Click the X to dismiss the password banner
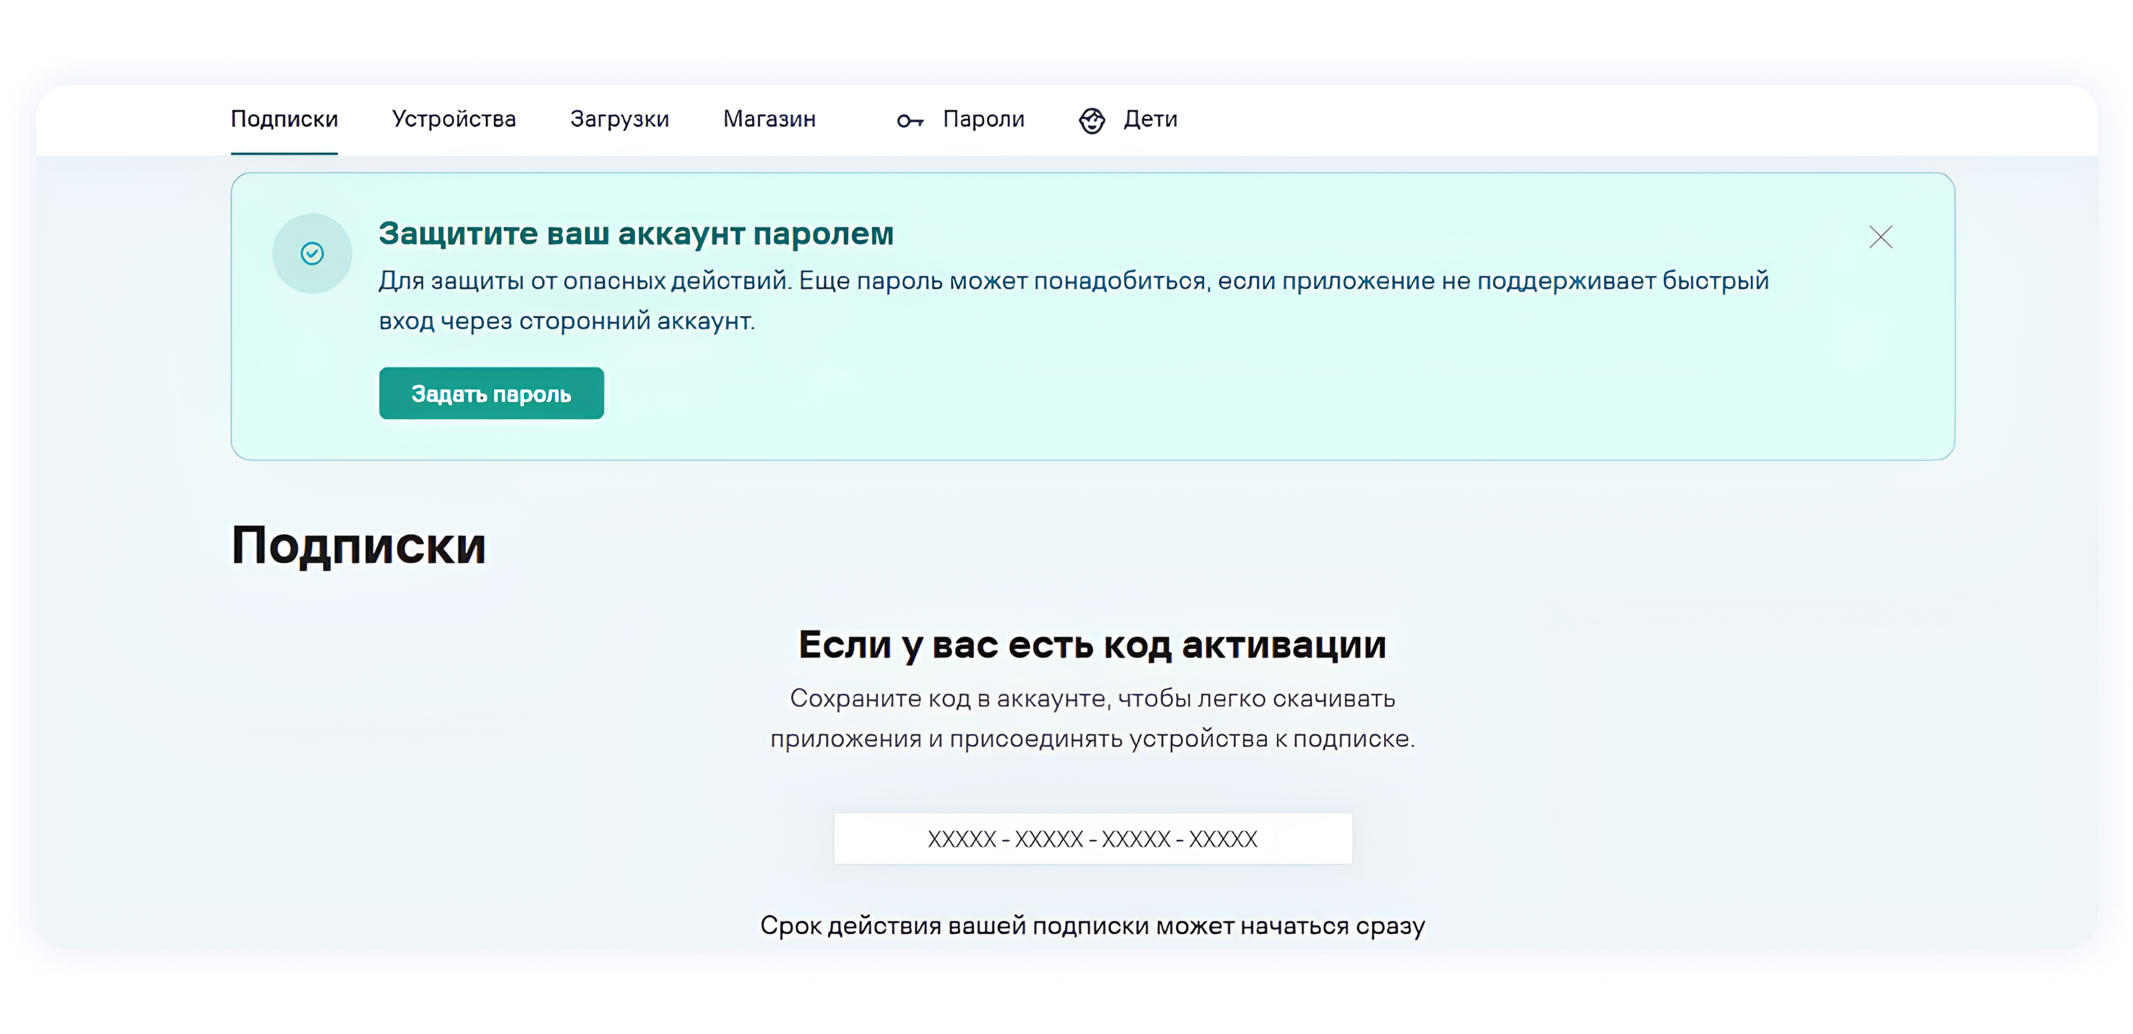 (1881, 237)
